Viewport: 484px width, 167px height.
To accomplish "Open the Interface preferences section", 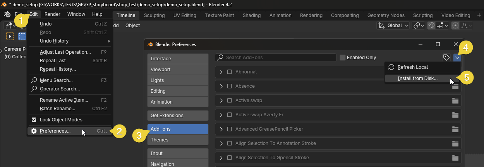I will [178, 59].
